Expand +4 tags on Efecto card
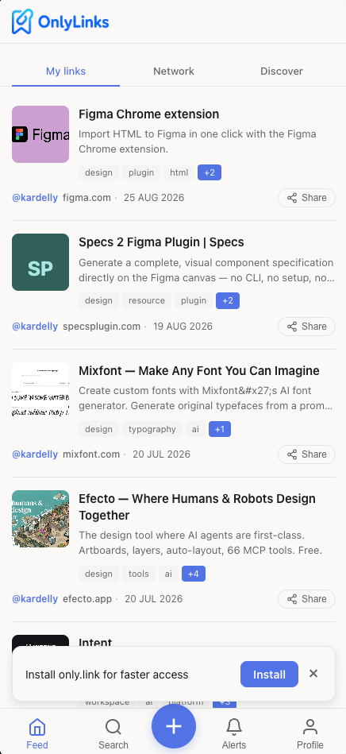This screenshot has height=754, width=346. [194, 574]
